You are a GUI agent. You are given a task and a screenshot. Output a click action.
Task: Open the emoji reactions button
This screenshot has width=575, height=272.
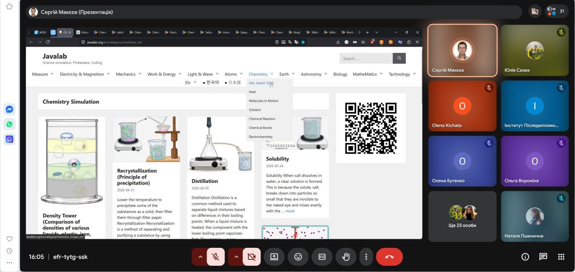coord(298,257)
